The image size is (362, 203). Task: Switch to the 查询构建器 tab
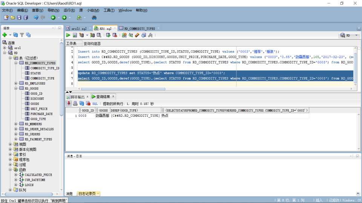(x=92, y=44)
